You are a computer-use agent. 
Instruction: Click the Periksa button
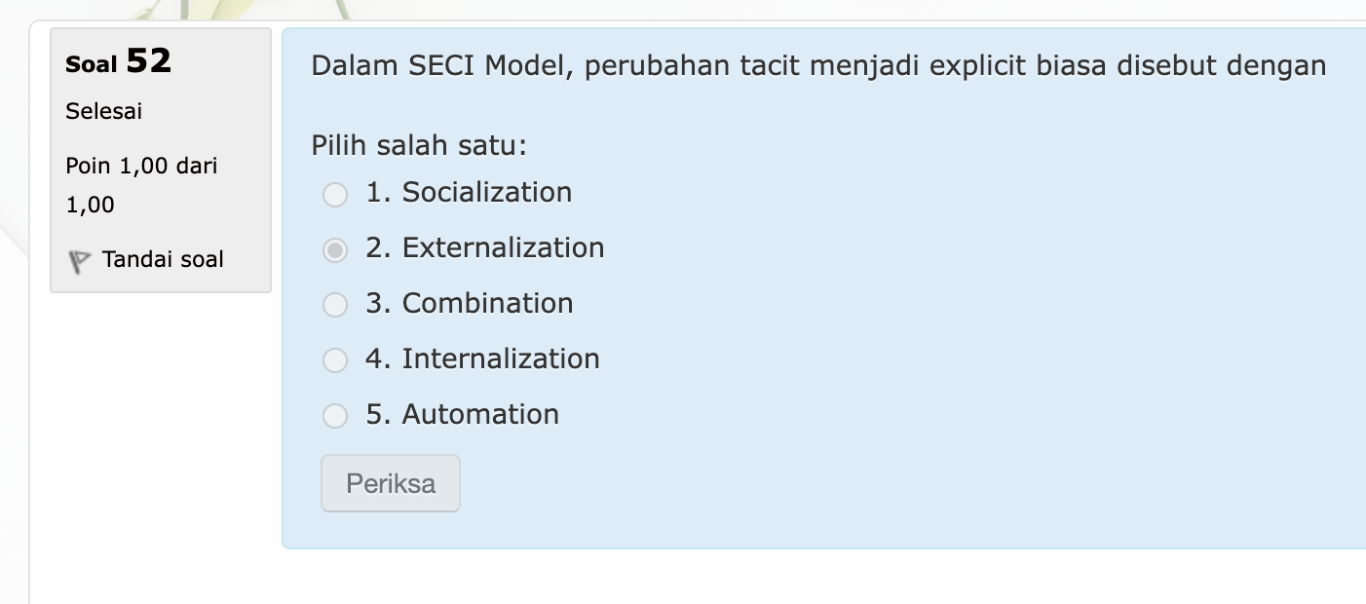coord(391,483)
